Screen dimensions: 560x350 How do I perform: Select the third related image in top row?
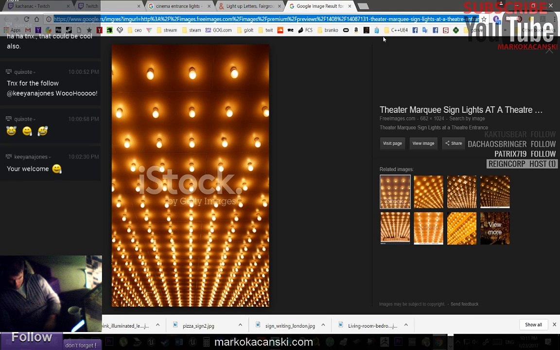tap(461, 192)
